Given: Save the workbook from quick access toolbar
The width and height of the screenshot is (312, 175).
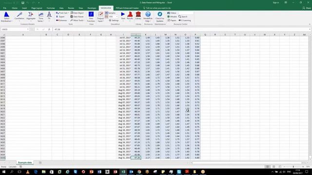Looking at the screenshot, I should point(23,3).
